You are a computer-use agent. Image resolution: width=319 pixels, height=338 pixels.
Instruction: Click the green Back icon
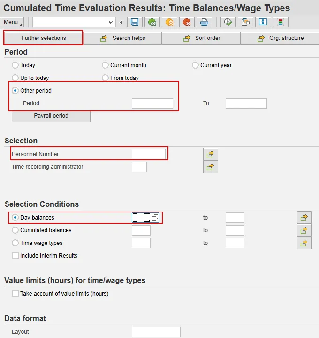click(x=152, y=22)
